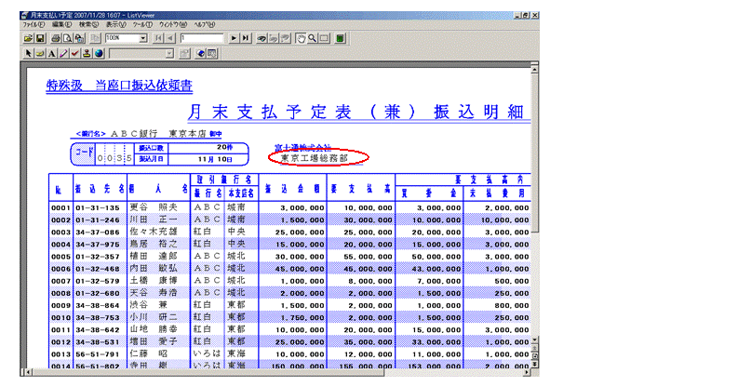738x386 pixels.
Task: Jump to last page button
Action: [x=246, y=38]
